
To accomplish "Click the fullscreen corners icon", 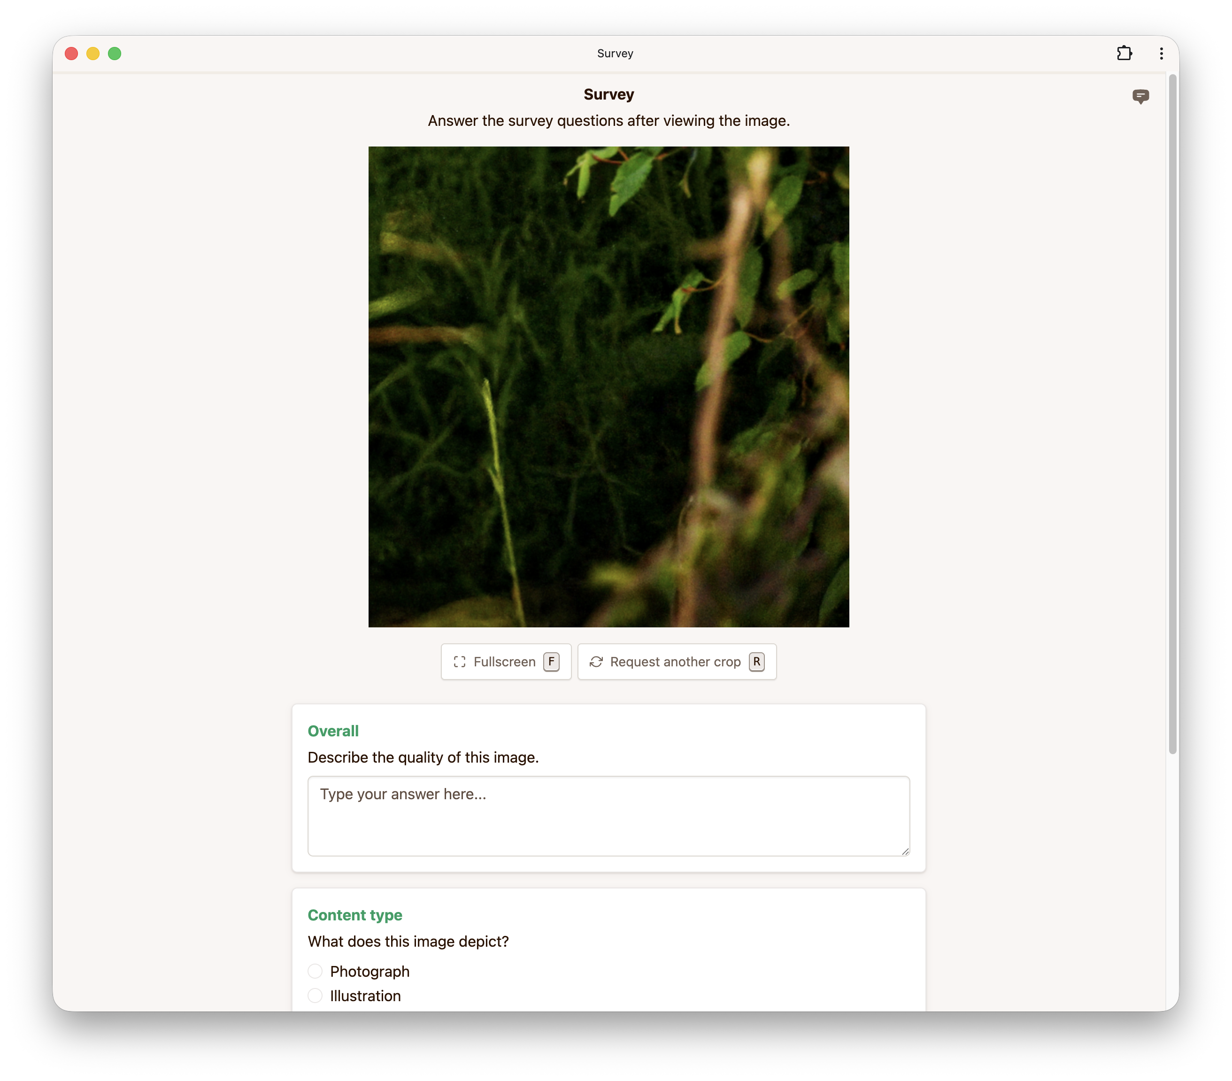I will click(x=460, y=661).
